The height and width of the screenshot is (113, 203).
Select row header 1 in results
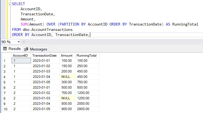click(7, 61)
